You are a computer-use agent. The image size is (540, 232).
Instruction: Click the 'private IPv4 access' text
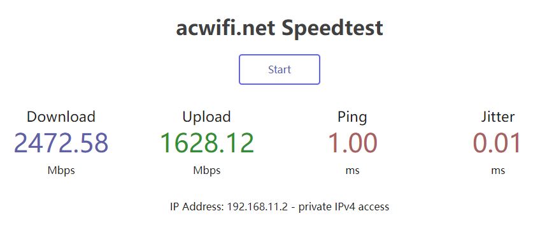click(x=344, y=207)
